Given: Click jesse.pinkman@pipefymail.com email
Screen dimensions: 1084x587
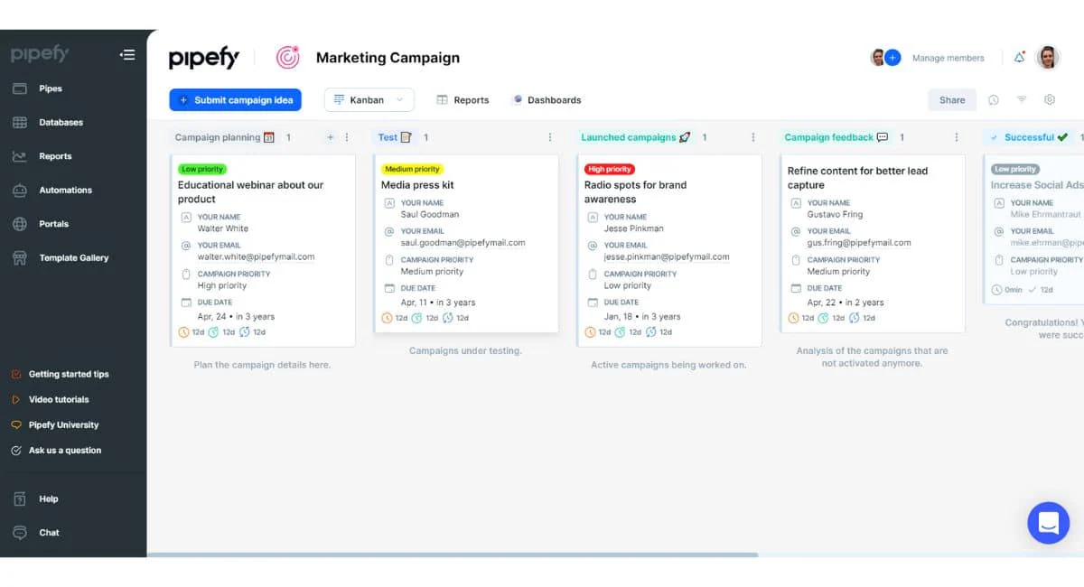Looking at the screenshot, I should 667,256.
